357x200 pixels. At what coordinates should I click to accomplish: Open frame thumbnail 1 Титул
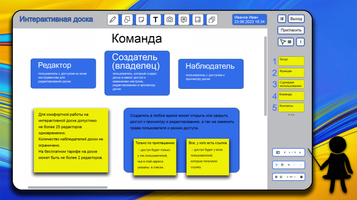pyautogui.click(x=291, y=61)
